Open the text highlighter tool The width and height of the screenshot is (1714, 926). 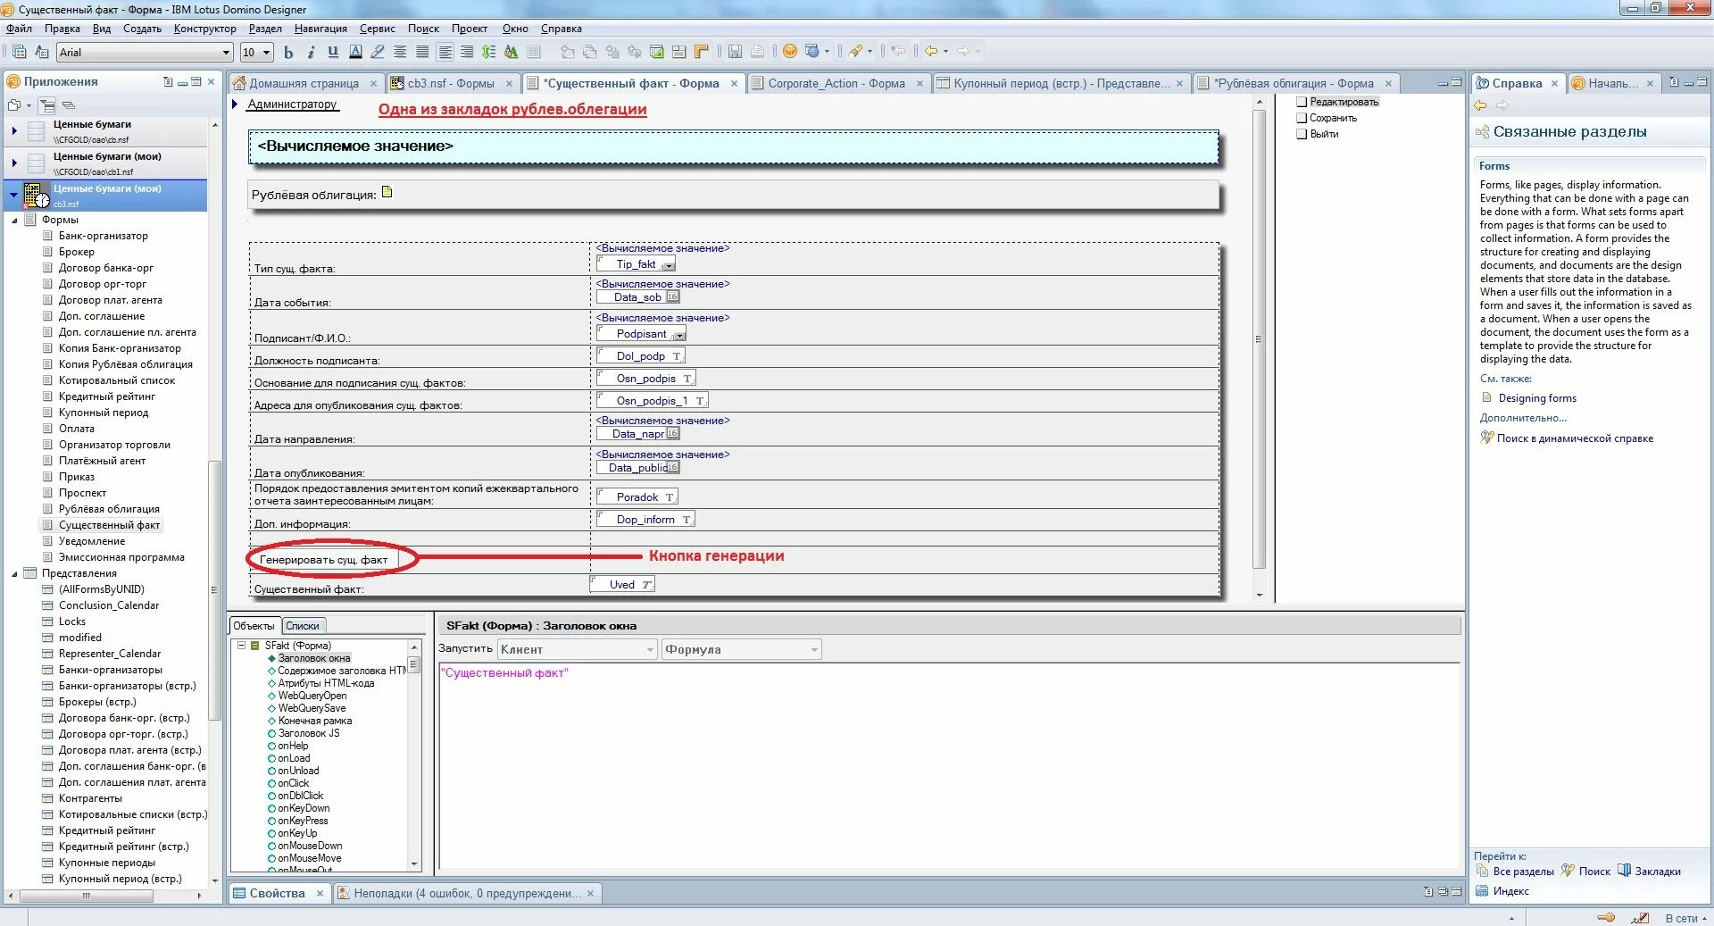coord(378,53)
